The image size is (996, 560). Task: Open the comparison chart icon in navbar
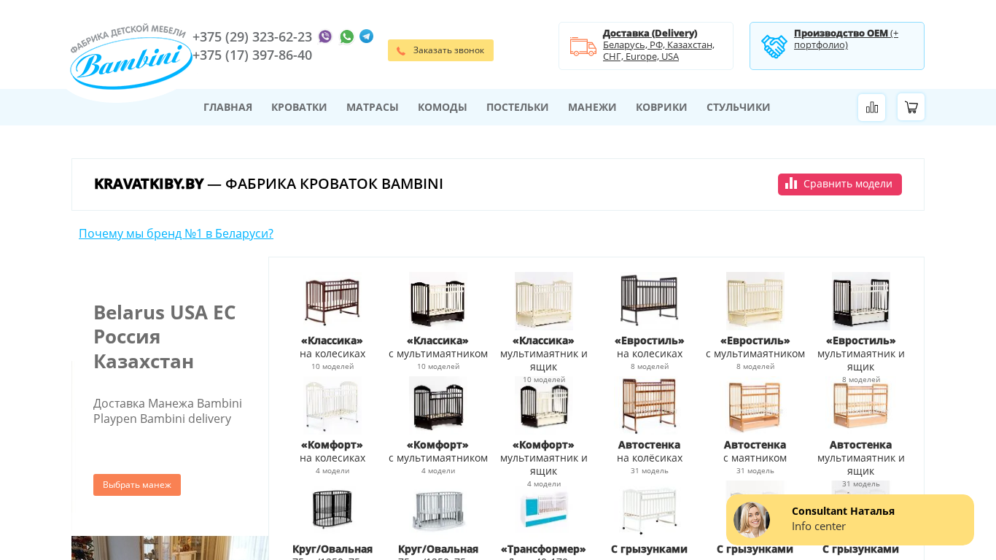(871, 107)
